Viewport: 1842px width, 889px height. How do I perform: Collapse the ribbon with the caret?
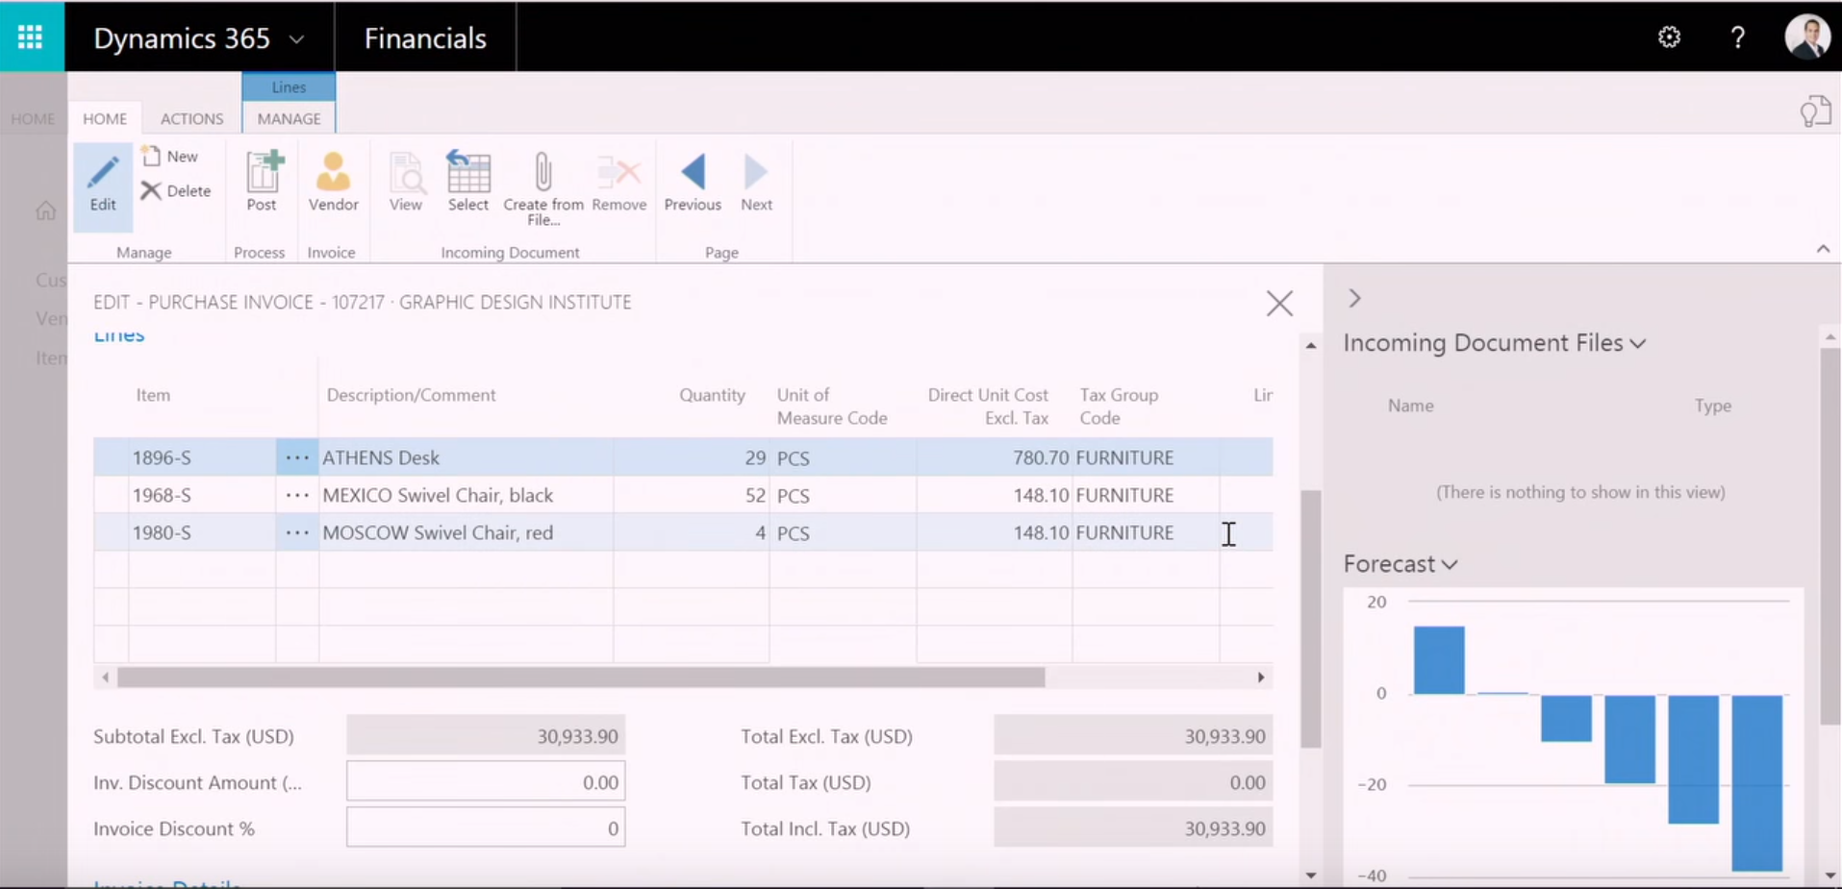[1823, 249]
